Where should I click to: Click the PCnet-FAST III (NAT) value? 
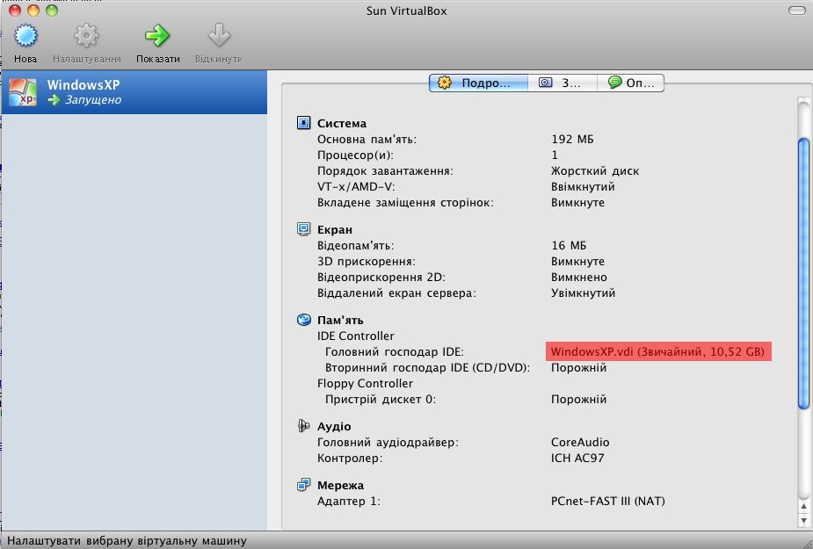(x=607, y=502)
